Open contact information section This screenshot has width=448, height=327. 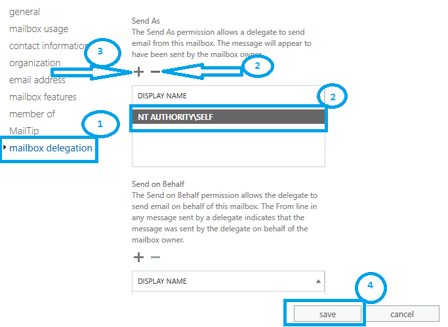48,46
